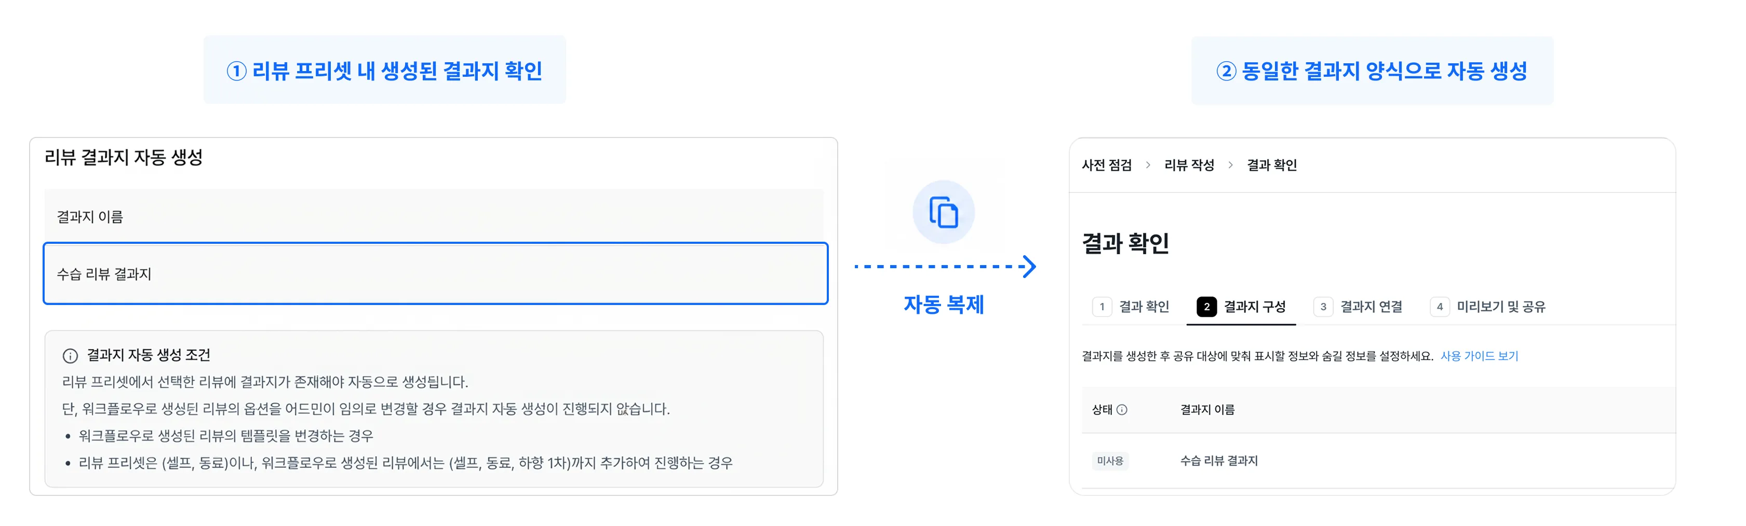Viewport: 1746px width, 526px height.
Task: Click step number 2 badge
Action: click(x=1206, y=307)
